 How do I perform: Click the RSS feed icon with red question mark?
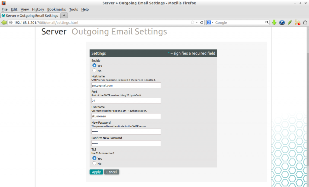(x=297, y=22)
